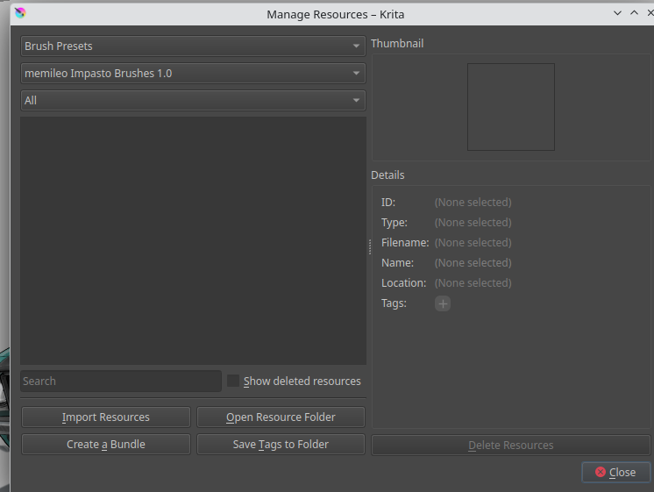Click Create a Bundle button
The height and width of the screenshot is (492, 654).
tap(105, 445)
